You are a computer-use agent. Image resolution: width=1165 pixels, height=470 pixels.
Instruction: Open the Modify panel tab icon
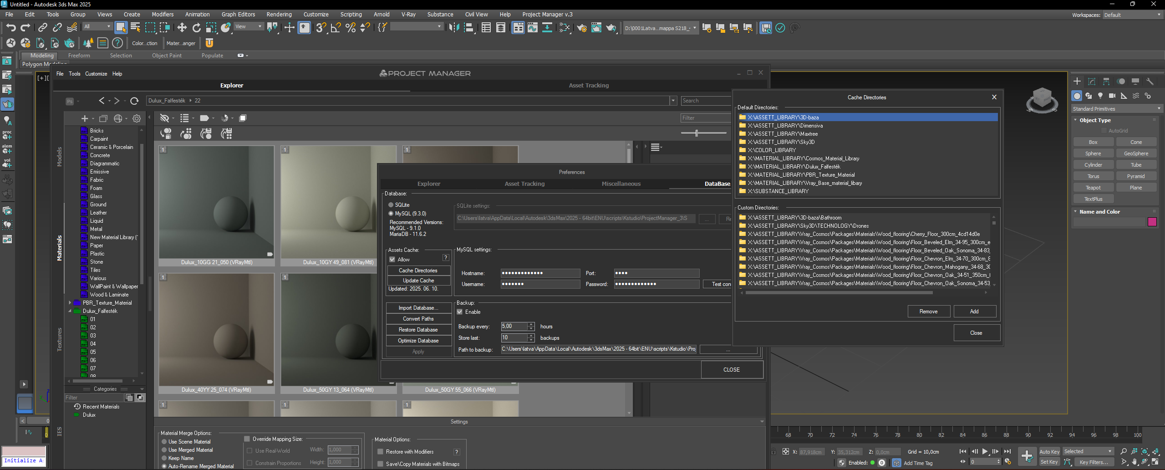[1092, 82]
